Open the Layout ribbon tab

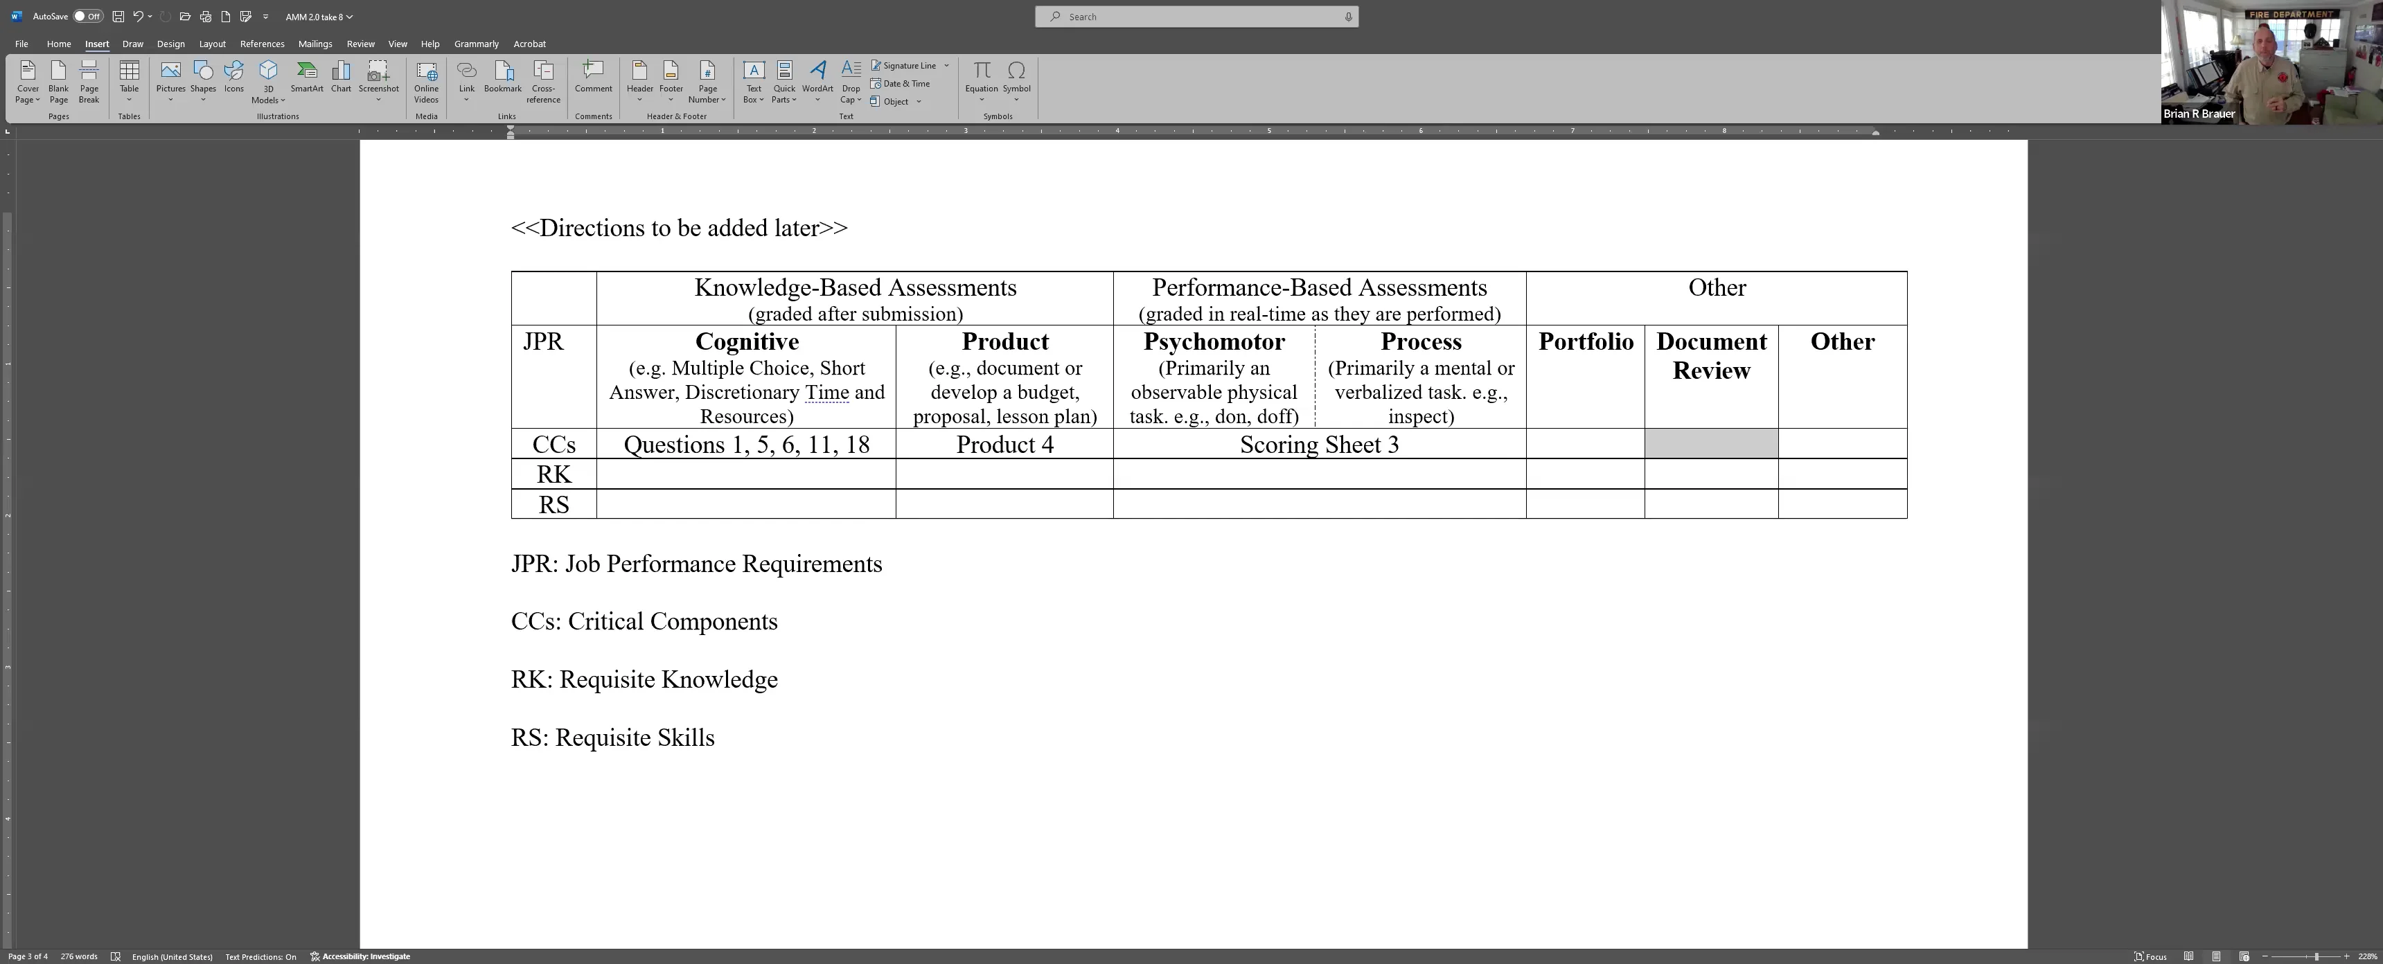[x=212, y=44]
